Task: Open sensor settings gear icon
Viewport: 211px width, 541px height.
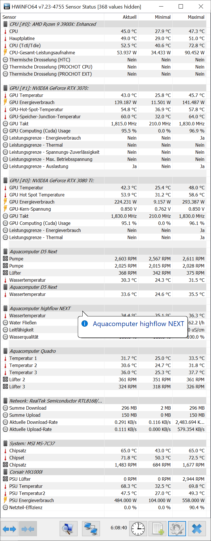Action: 177,529
